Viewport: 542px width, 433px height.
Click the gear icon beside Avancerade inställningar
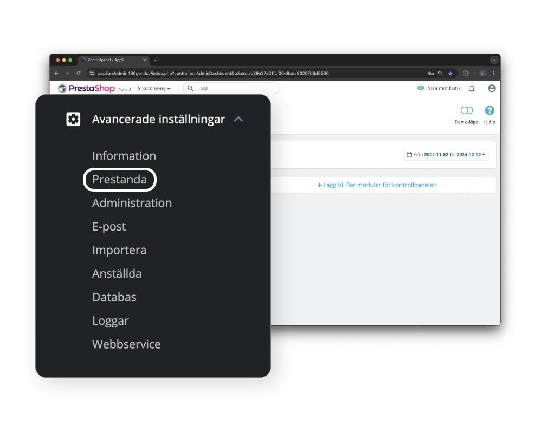(x=73, y=119)
